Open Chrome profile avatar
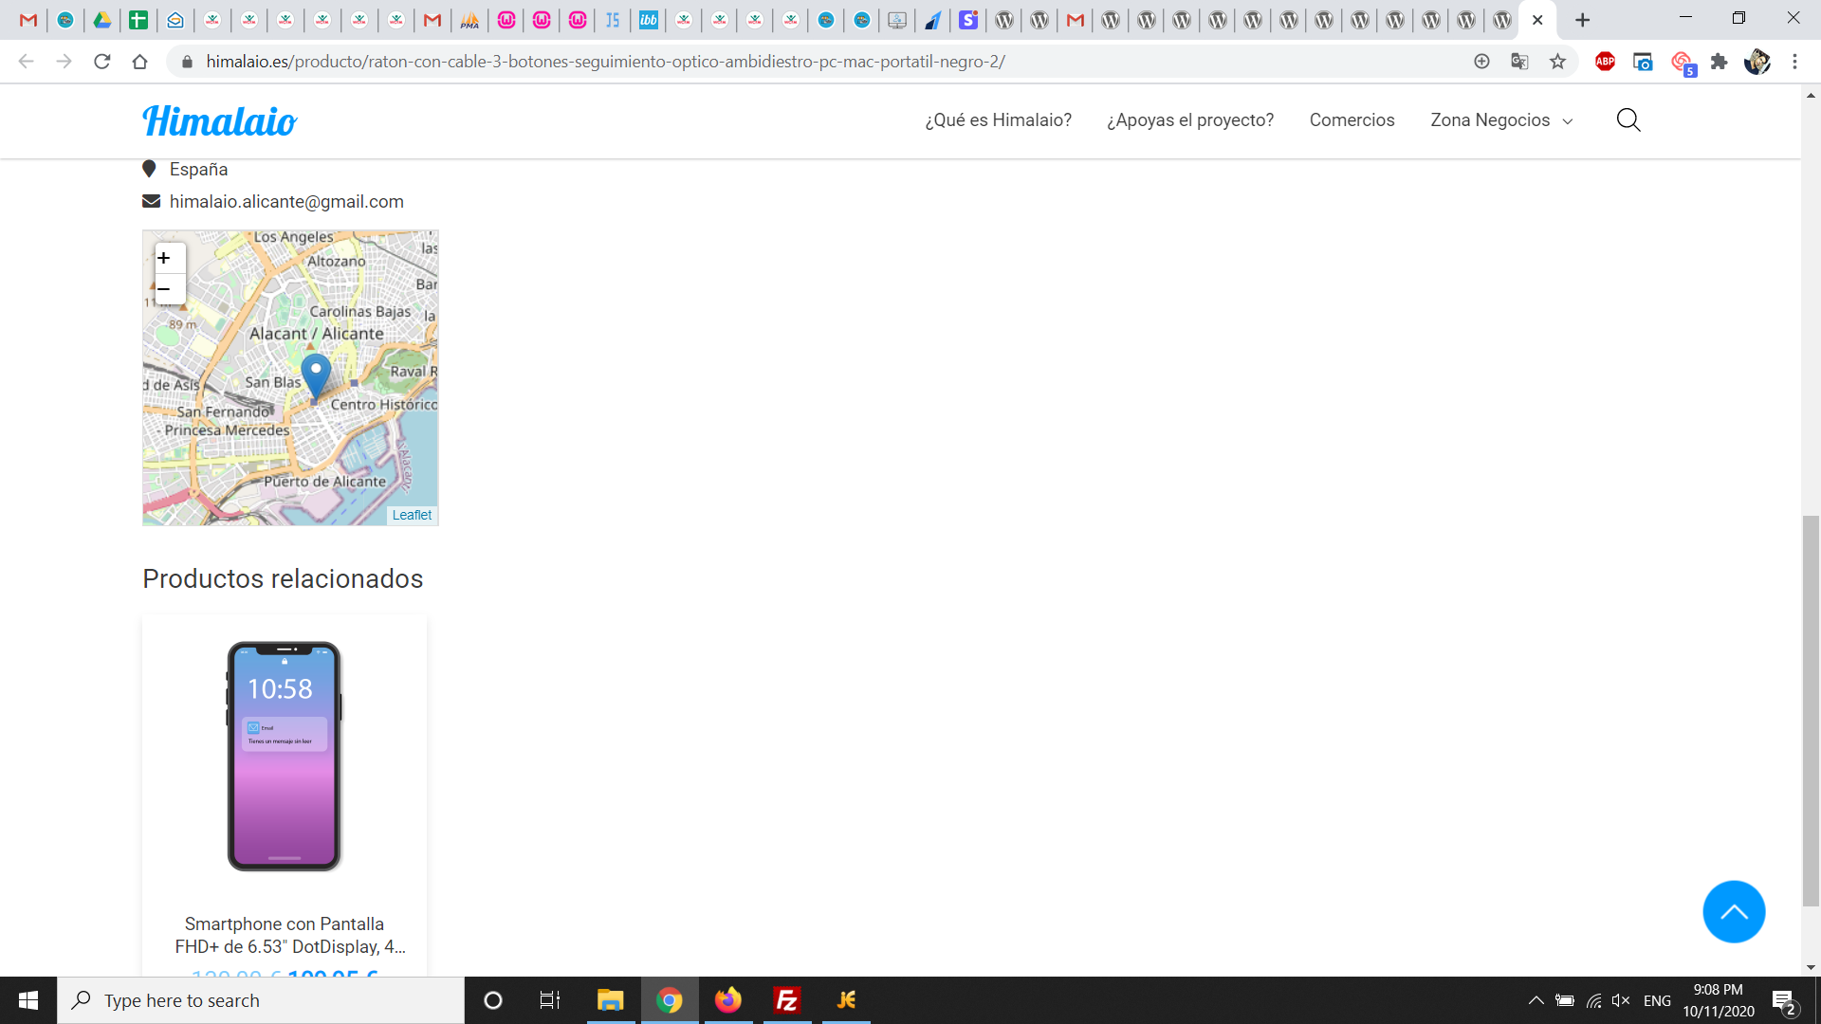The width and height of the screenshot is (1821, 1024). pyautogui.click(x=1757, y=62)
